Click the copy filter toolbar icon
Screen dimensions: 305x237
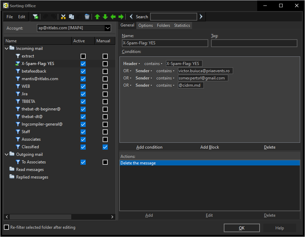(x=71, y=17)
